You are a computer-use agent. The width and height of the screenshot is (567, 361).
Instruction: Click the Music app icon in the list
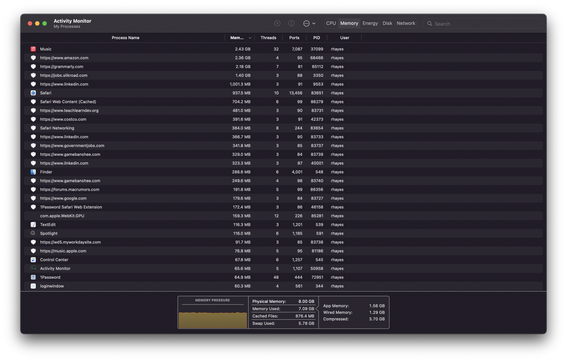33,49
